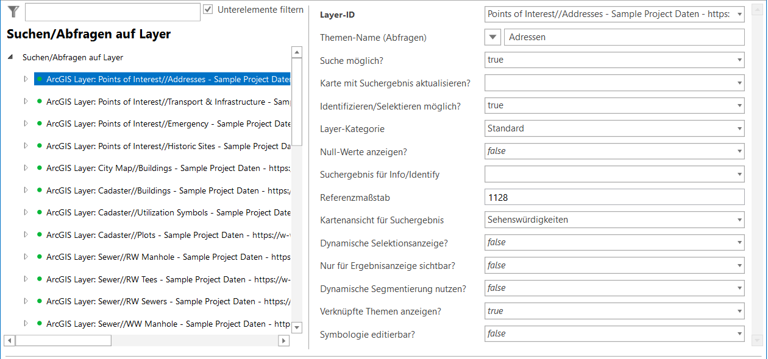Uncheck the Unterelemente filtern checkbox
Image resolution: width=768 pixels, height=359 pixels.
tap(208, 9)
